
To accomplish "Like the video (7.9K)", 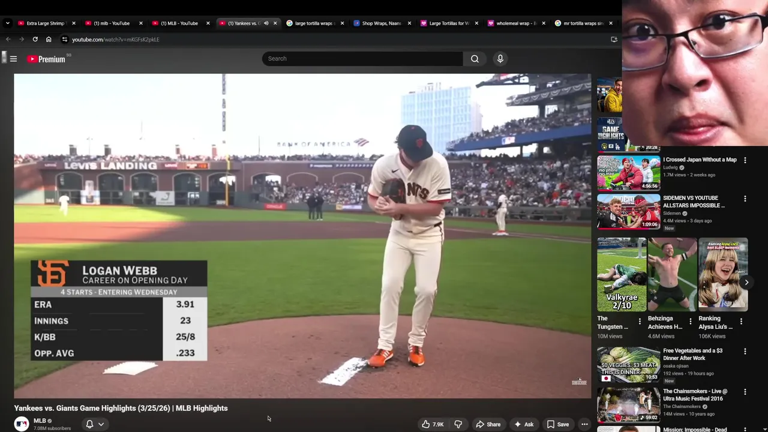I will click(432, 424).
